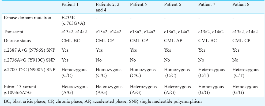Click the abbreviations footnote text
This screenshot has width=265, height=106.
tap(103, 101)
